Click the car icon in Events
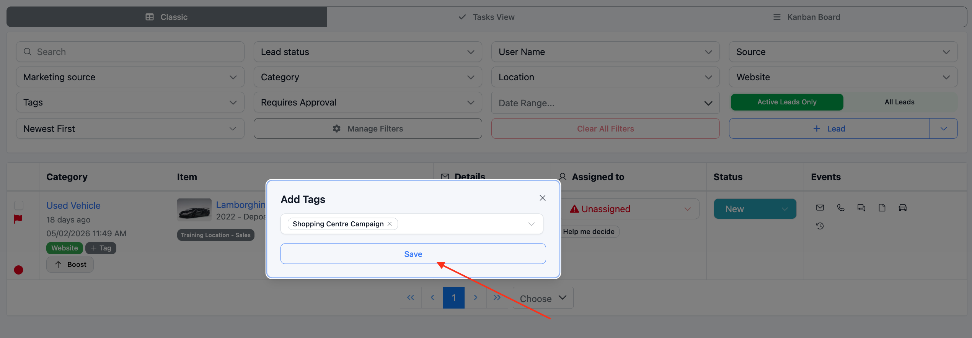The image size is (972, 338). coord(902,208)
